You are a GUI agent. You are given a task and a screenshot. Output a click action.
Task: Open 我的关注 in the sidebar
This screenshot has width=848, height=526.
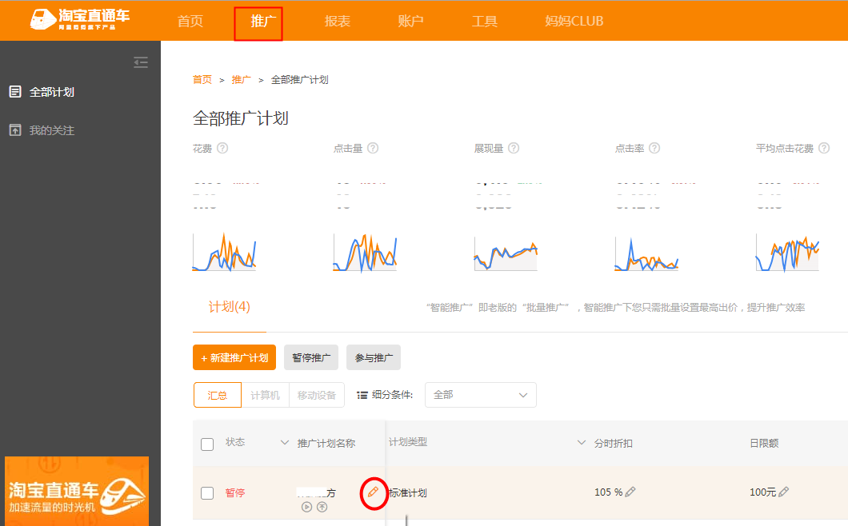[51, 130]
